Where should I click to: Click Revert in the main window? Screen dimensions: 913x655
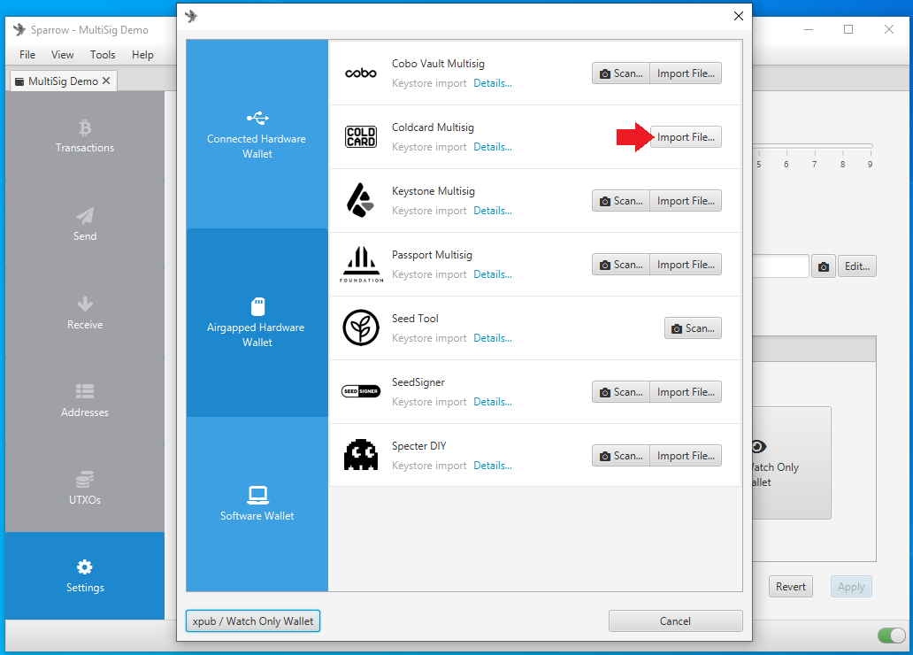pos(791,587)
